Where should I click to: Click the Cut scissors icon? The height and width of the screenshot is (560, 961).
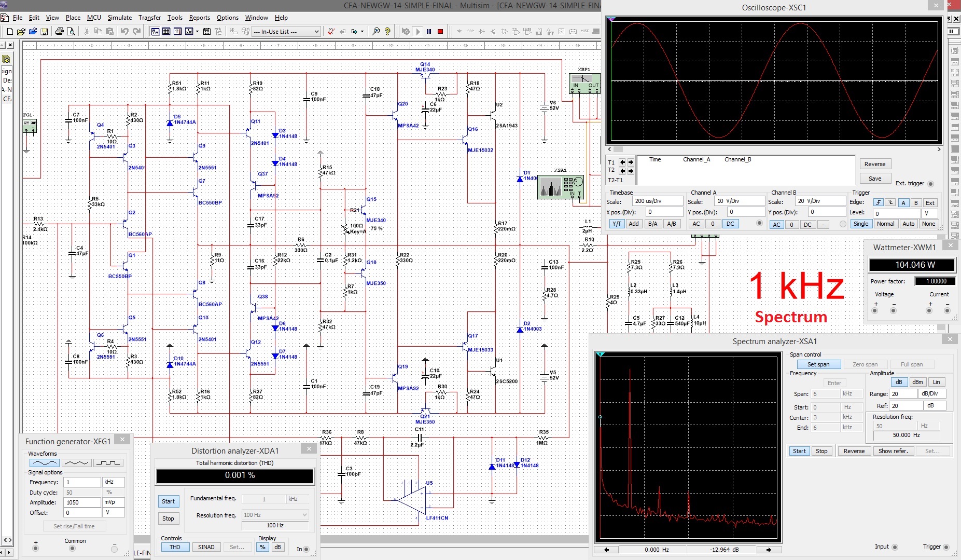tap(87, 32)
